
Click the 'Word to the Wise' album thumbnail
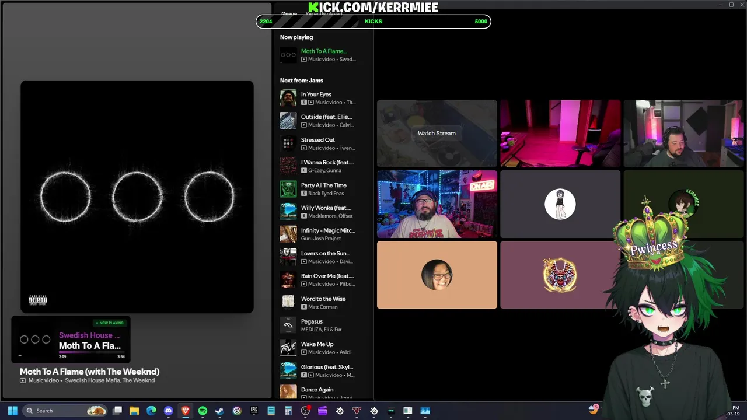coord(288,302)
